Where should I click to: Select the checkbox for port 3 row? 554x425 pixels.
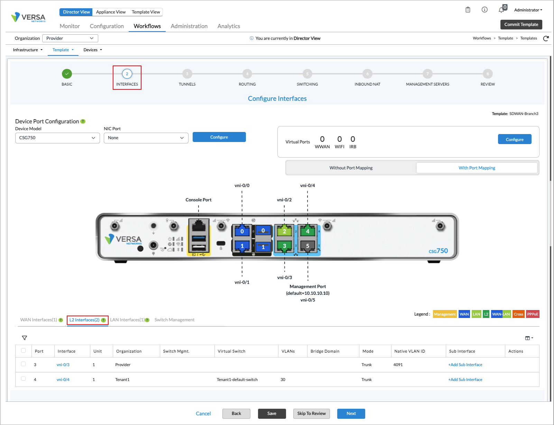click(24, 364)
